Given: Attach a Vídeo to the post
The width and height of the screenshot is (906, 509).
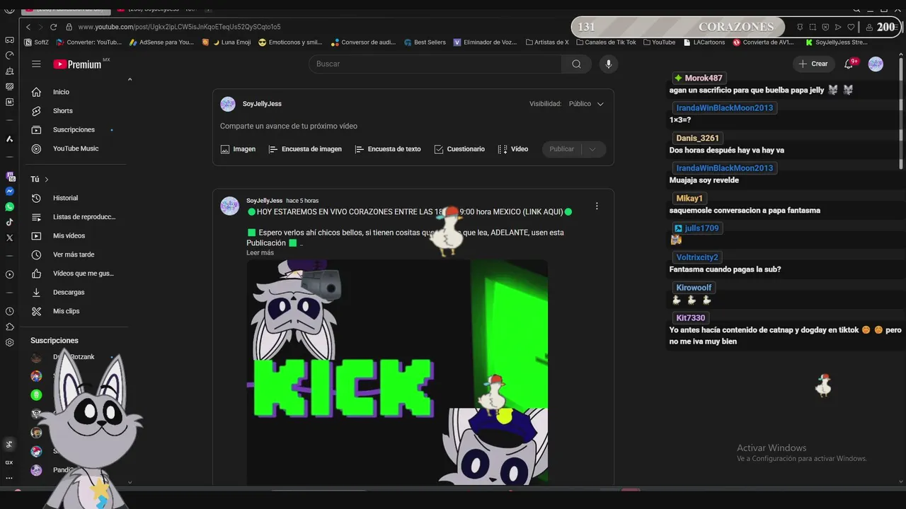Looking at the screenshot, I should 513,149.
